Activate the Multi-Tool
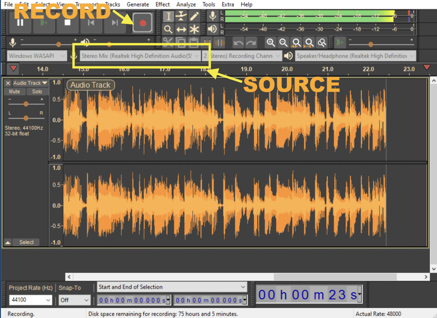 [x=194, y=29]
